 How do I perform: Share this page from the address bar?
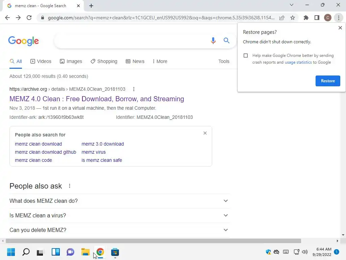pos(282,18)
